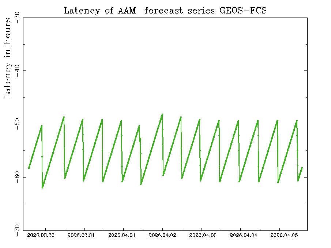Click the small notch after the 2026.04.01 peak
Viewport: 331px width, 248px height.
tap(140, 139)
